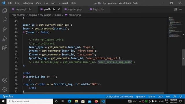Open Microsoft Store from taskbar

pyautogui.click(x=83, y=101)
